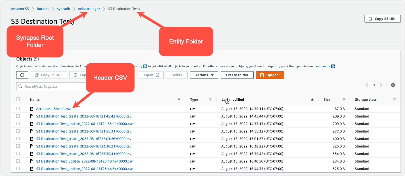This screenshot has height=176, width=405.
Task: Sort by the Storage class column arrow
Action: point(395,99)
